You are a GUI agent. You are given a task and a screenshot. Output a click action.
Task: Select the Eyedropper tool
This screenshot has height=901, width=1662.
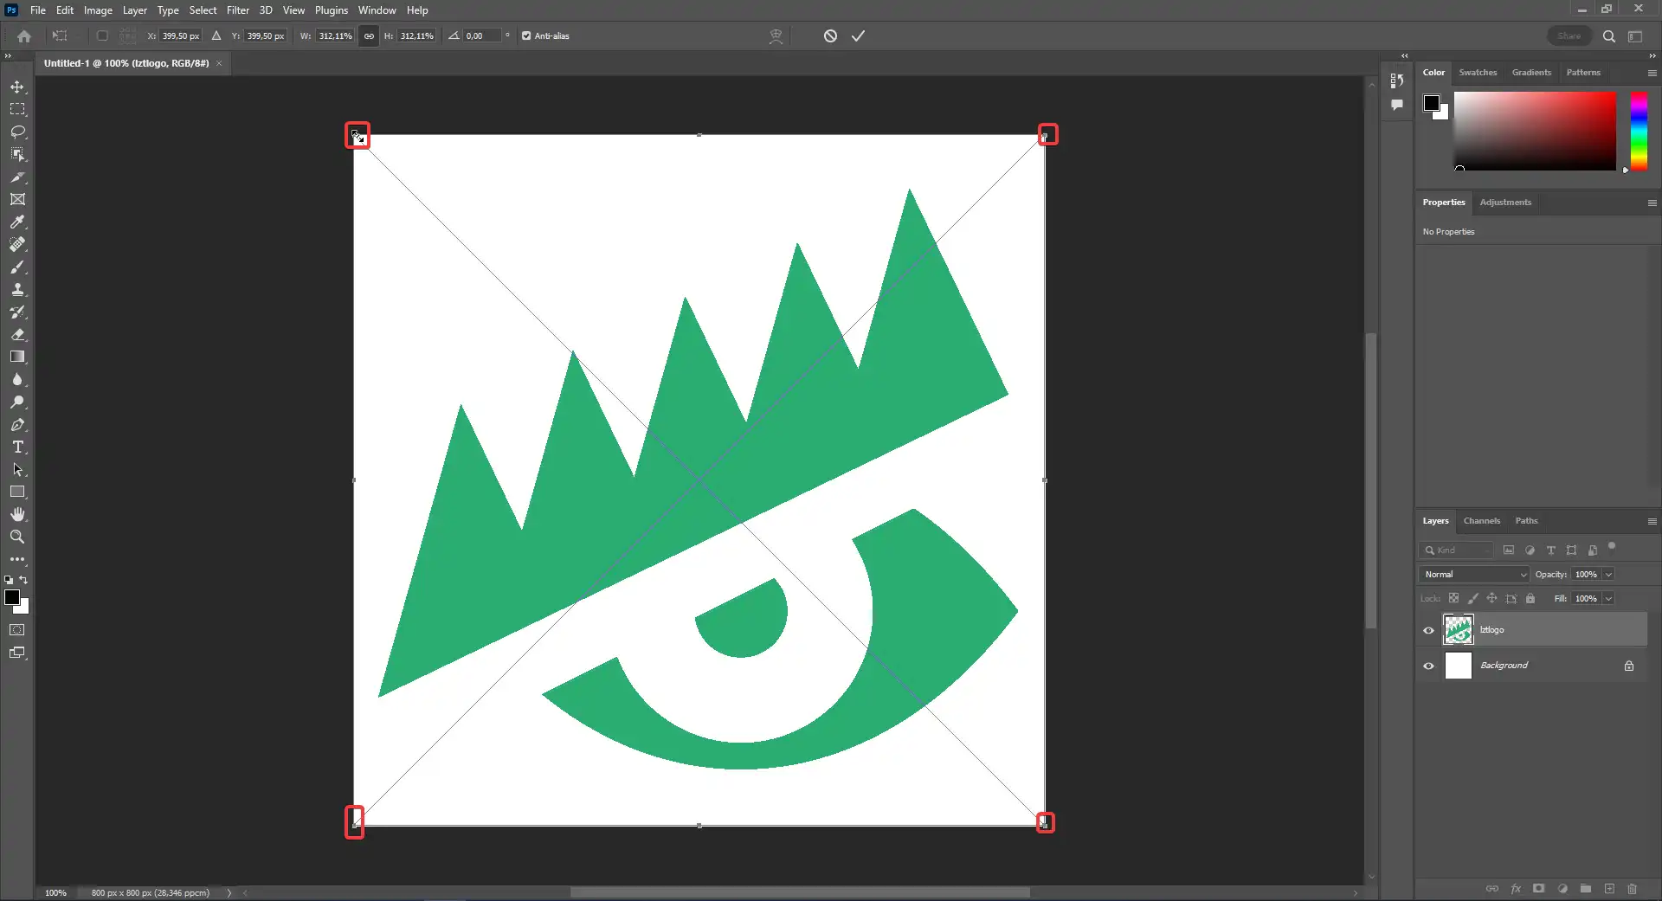(17, 222)
